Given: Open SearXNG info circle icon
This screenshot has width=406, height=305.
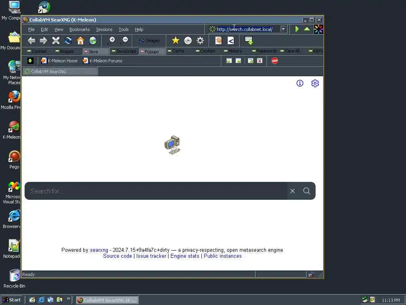Looking at the screenshot, I should [300, 83].
